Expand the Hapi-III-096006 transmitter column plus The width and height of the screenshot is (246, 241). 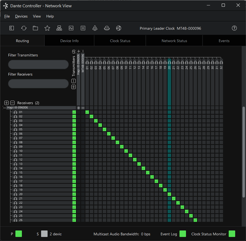pos(79,51)
